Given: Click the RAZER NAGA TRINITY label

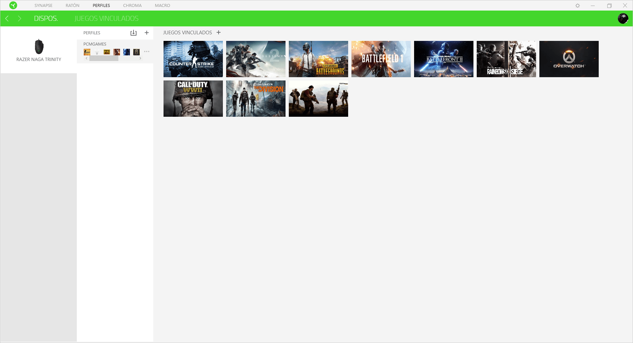Looking at the screenshot, I should (39, 59).
